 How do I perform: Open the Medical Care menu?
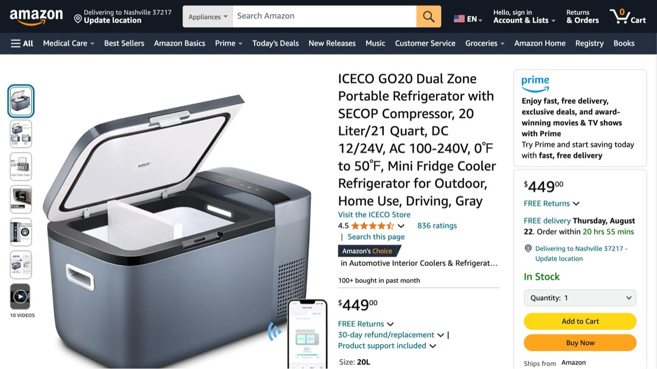click(x=68, y=43)
